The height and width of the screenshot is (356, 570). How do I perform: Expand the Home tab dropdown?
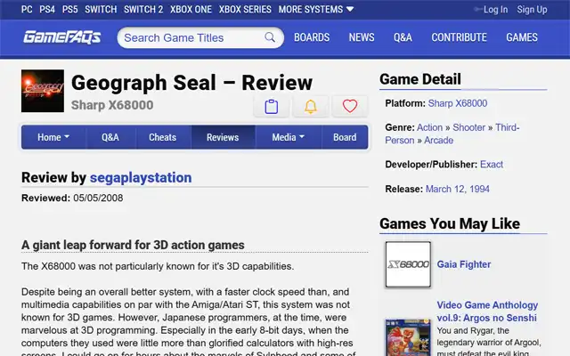(x=53, y=137)
